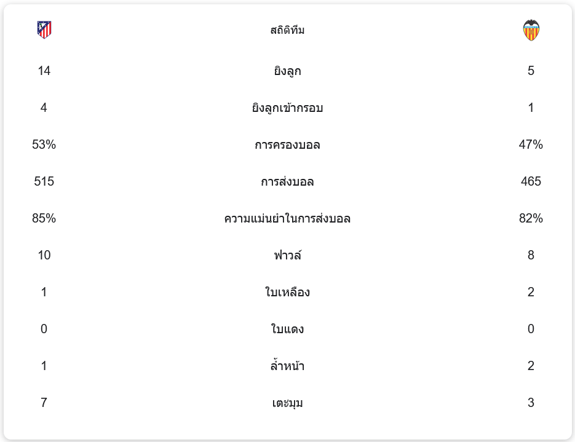Select the 515 passes value

[x=44, y=181]
